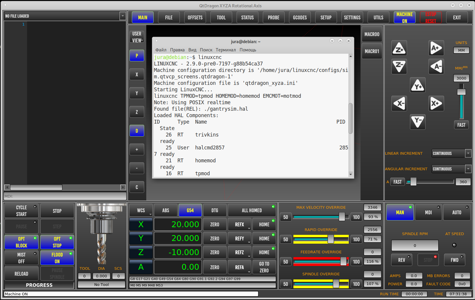Jog X axis left with X- arrow

click(x=399, y=103)
